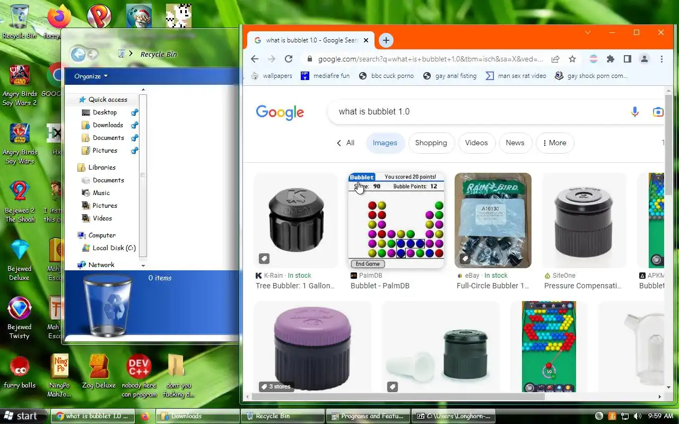This screenshot has height=424, width=679.
Task: Click the Firefox icon on the taskbar
Action: coord(144,416)
